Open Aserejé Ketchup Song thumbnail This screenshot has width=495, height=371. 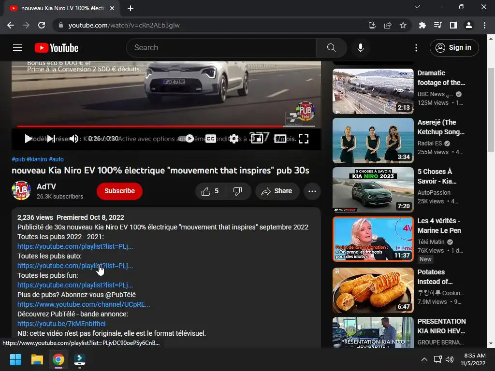coord(373,141)
